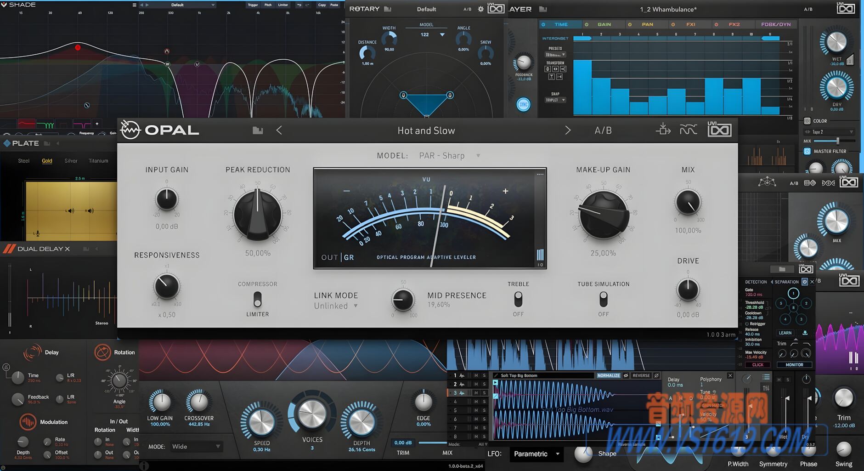
Task: Toggle Compressor/Limiter switch in Opal
Action: pos(258,299)
